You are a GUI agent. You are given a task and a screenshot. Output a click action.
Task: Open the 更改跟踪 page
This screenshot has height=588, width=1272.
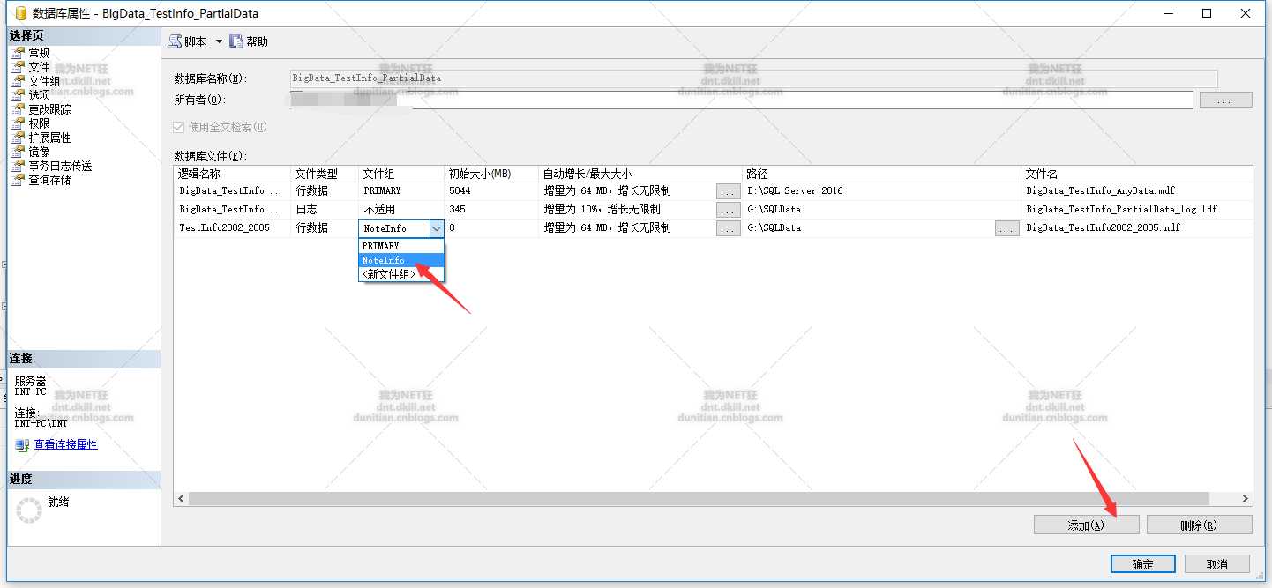[49, 109]
